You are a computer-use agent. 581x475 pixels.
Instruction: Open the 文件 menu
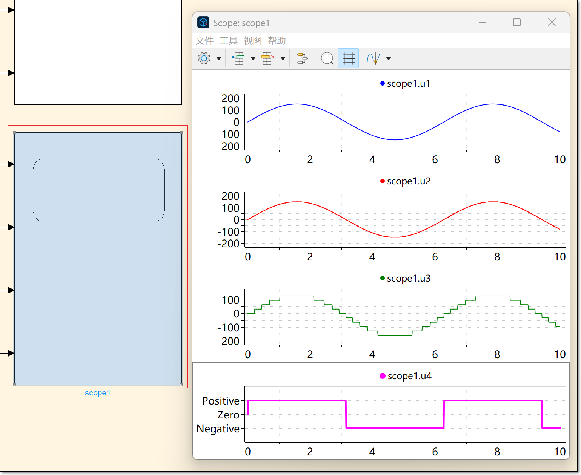pyautogui.click(x=205, y=41)
